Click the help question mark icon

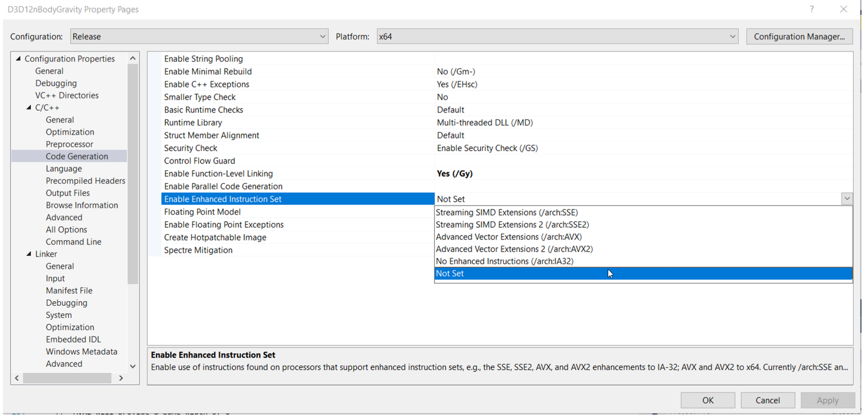coord(812,9)
